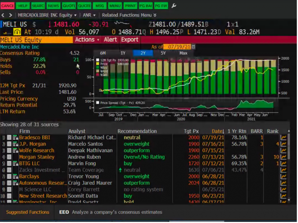Open the ANR function dropdown
Viewport: 298px width, 223px height.
(89, 15)
